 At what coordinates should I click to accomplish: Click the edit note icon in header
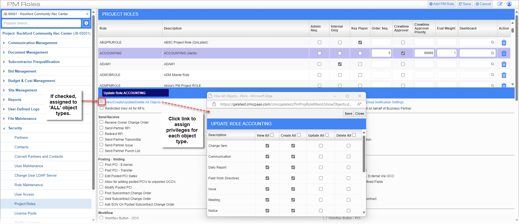click(500, 4)
